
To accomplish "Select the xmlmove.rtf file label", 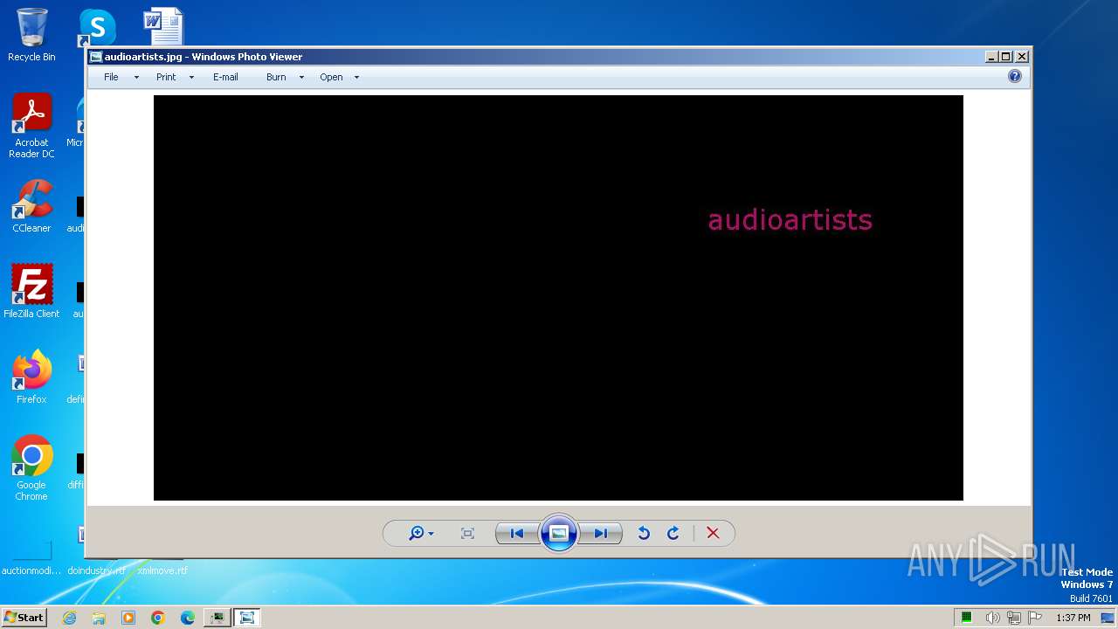I will pyautogui.click(x=162, y=570).
